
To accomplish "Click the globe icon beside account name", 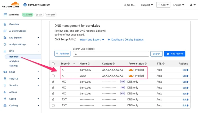I will [x=25, y=5].
